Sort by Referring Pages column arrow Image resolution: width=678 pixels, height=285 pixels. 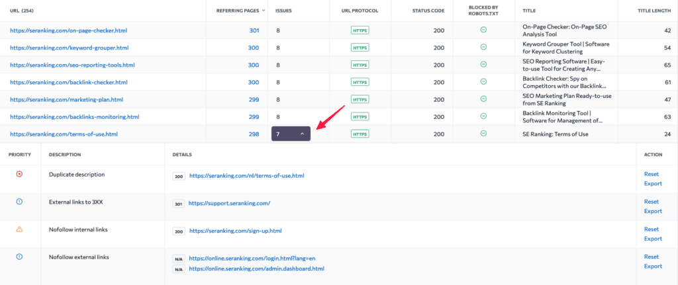[264, 11]
